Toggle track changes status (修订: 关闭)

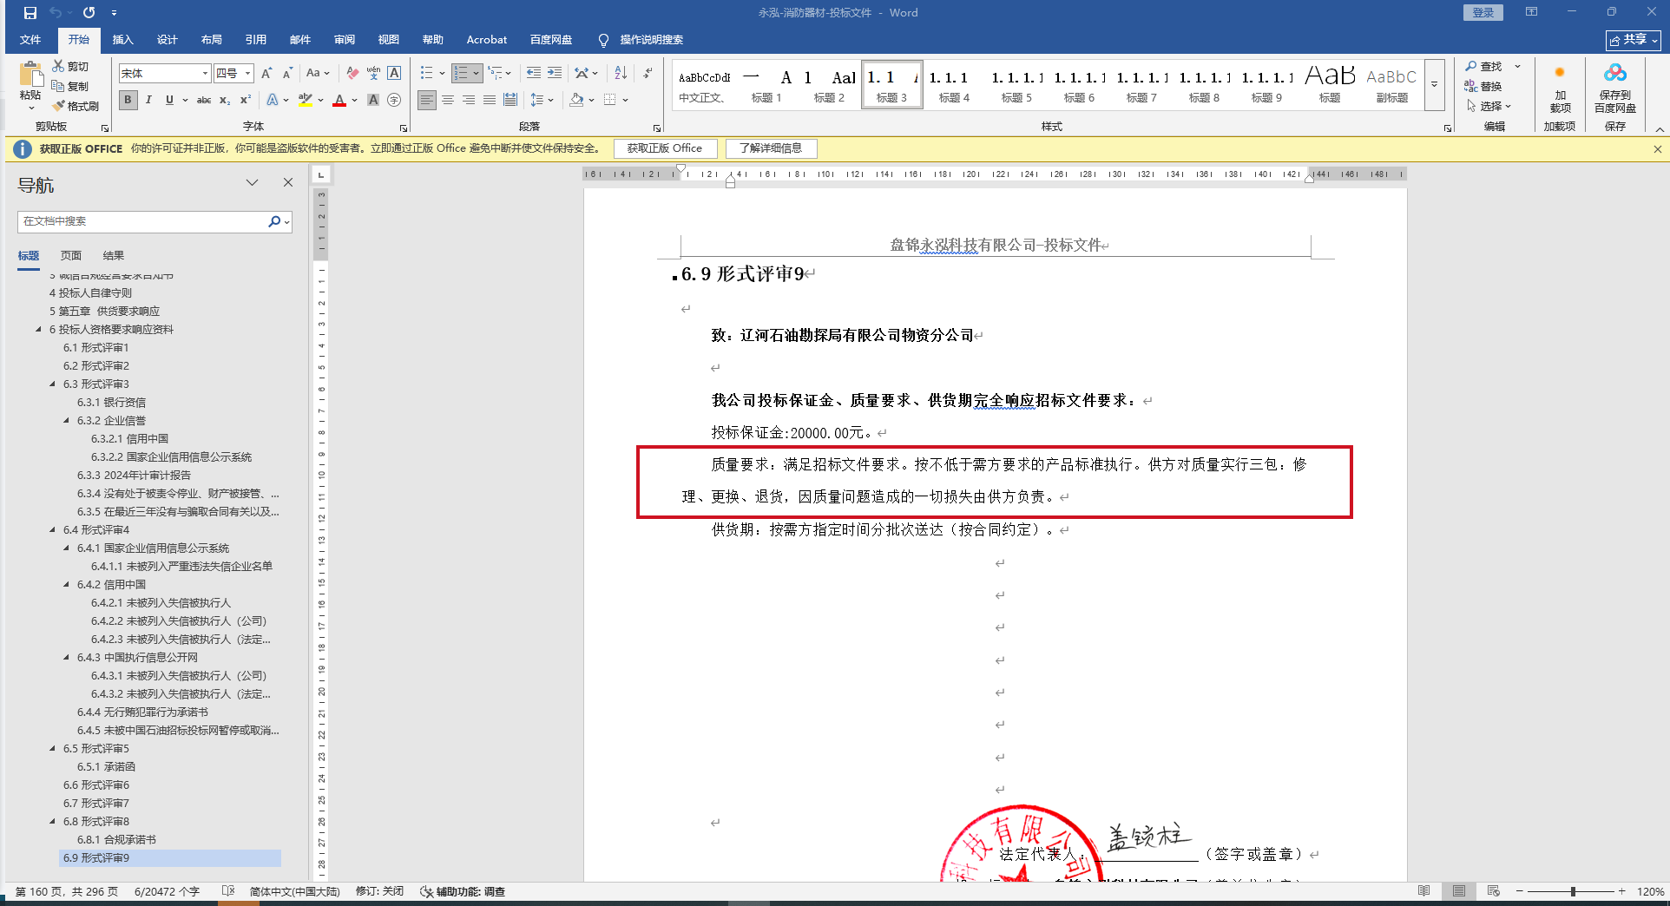[380, 891]
